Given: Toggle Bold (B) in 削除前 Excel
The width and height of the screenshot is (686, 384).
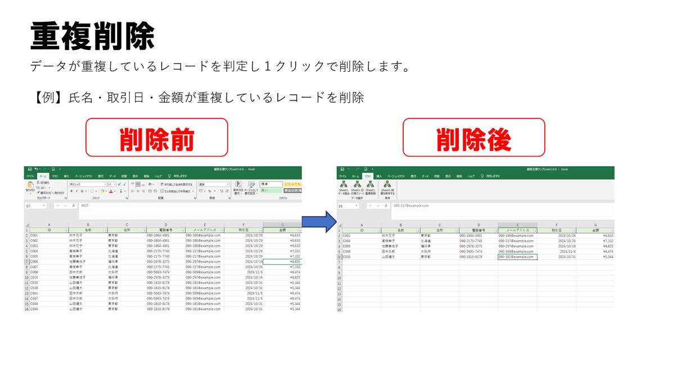Looking at the screenshot, I should point(71,191).
